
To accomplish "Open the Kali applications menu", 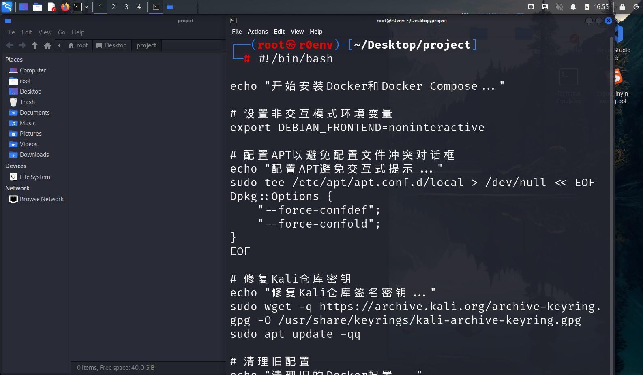I will tap(7, 6).
